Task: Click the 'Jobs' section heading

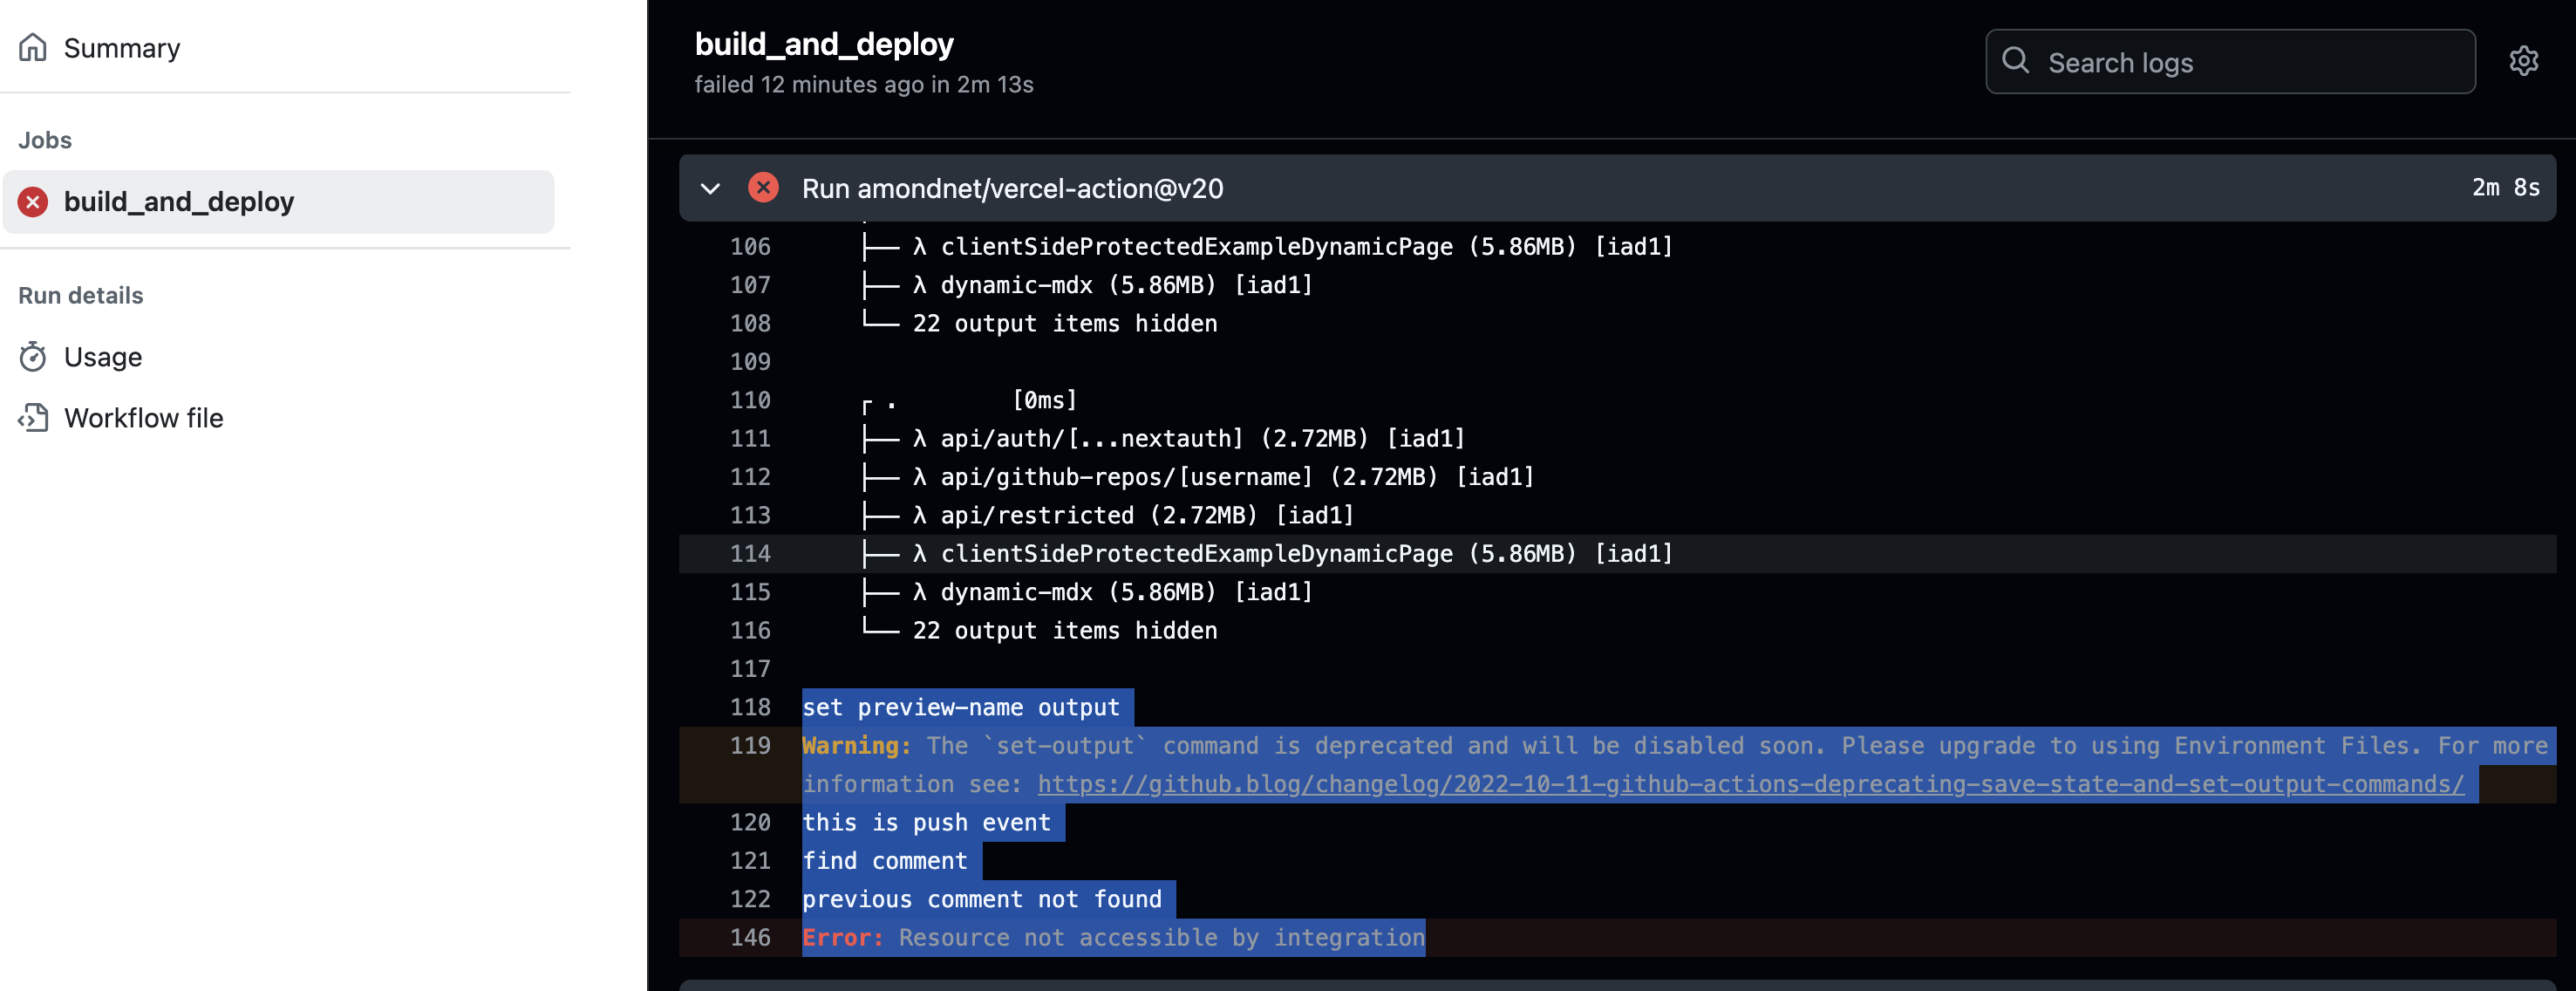Action: [x=45, y=140]
